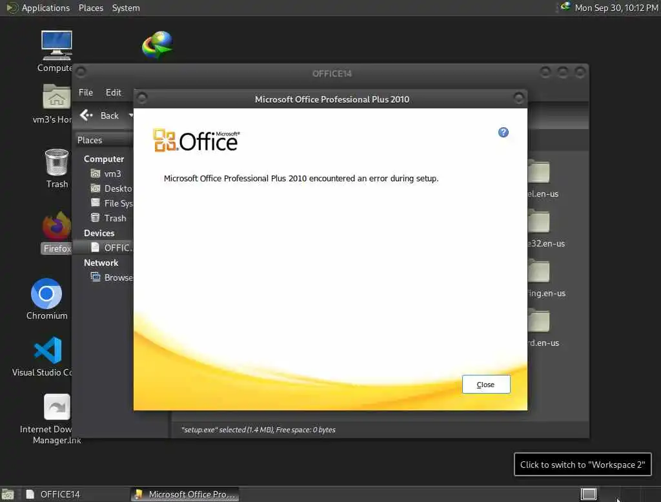Select the folder ending in e32.en-us
This screenshot has width=661, height=502.
click(x=546, y=229)
